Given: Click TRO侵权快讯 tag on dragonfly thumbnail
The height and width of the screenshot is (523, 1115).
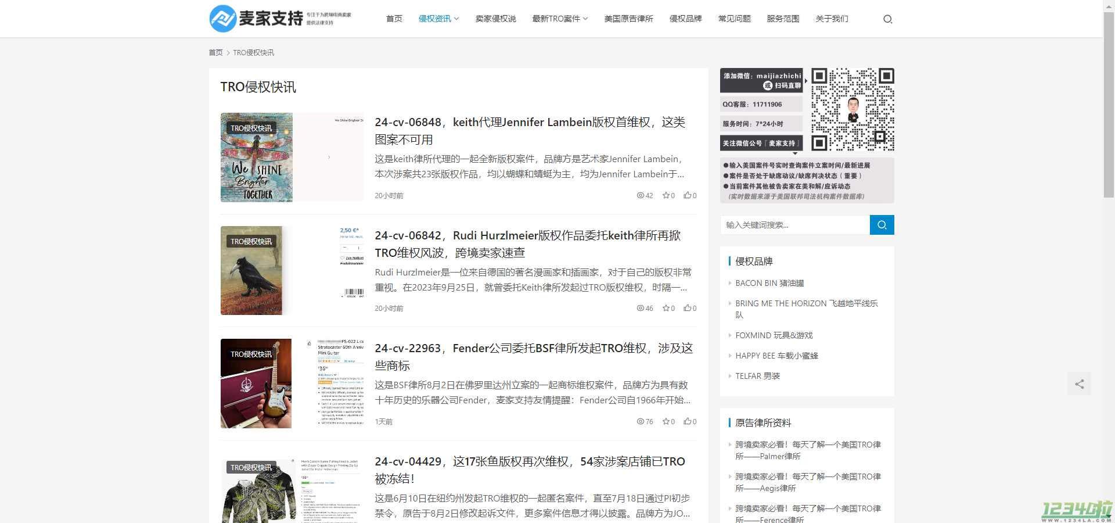Looking at the screenshot, I should [x=251, y=128].
